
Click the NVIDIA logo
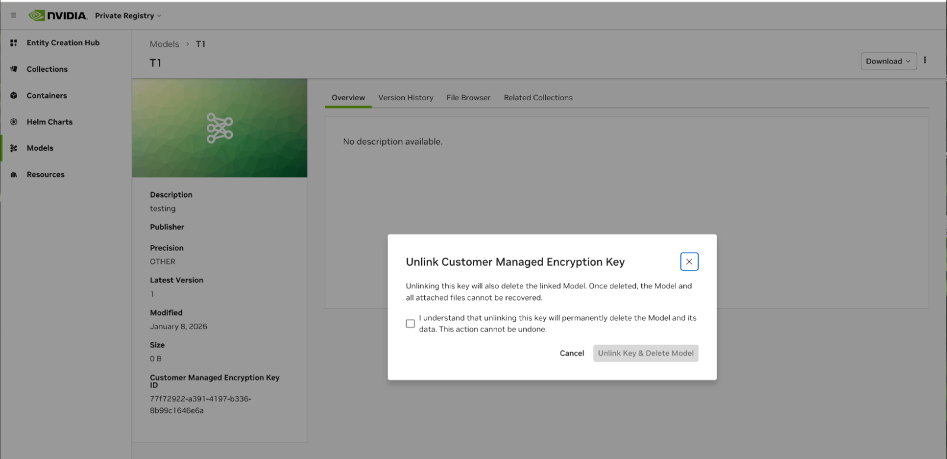tap(58, 15)
